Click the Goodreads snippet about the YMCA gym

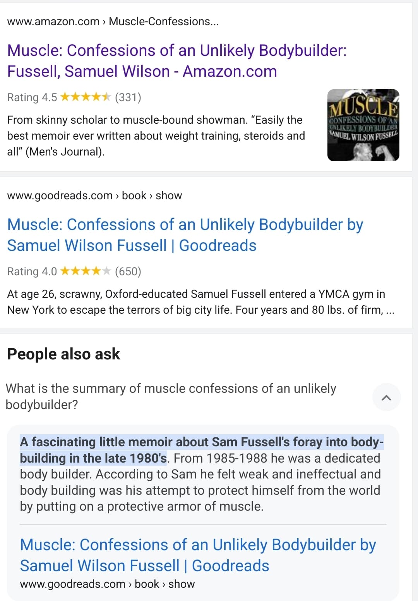[x=200, y=302]
